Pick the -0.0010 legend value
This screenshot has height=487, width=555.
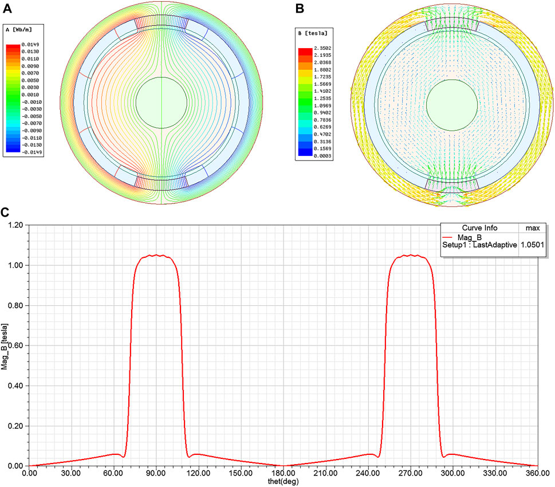point(32,102)
